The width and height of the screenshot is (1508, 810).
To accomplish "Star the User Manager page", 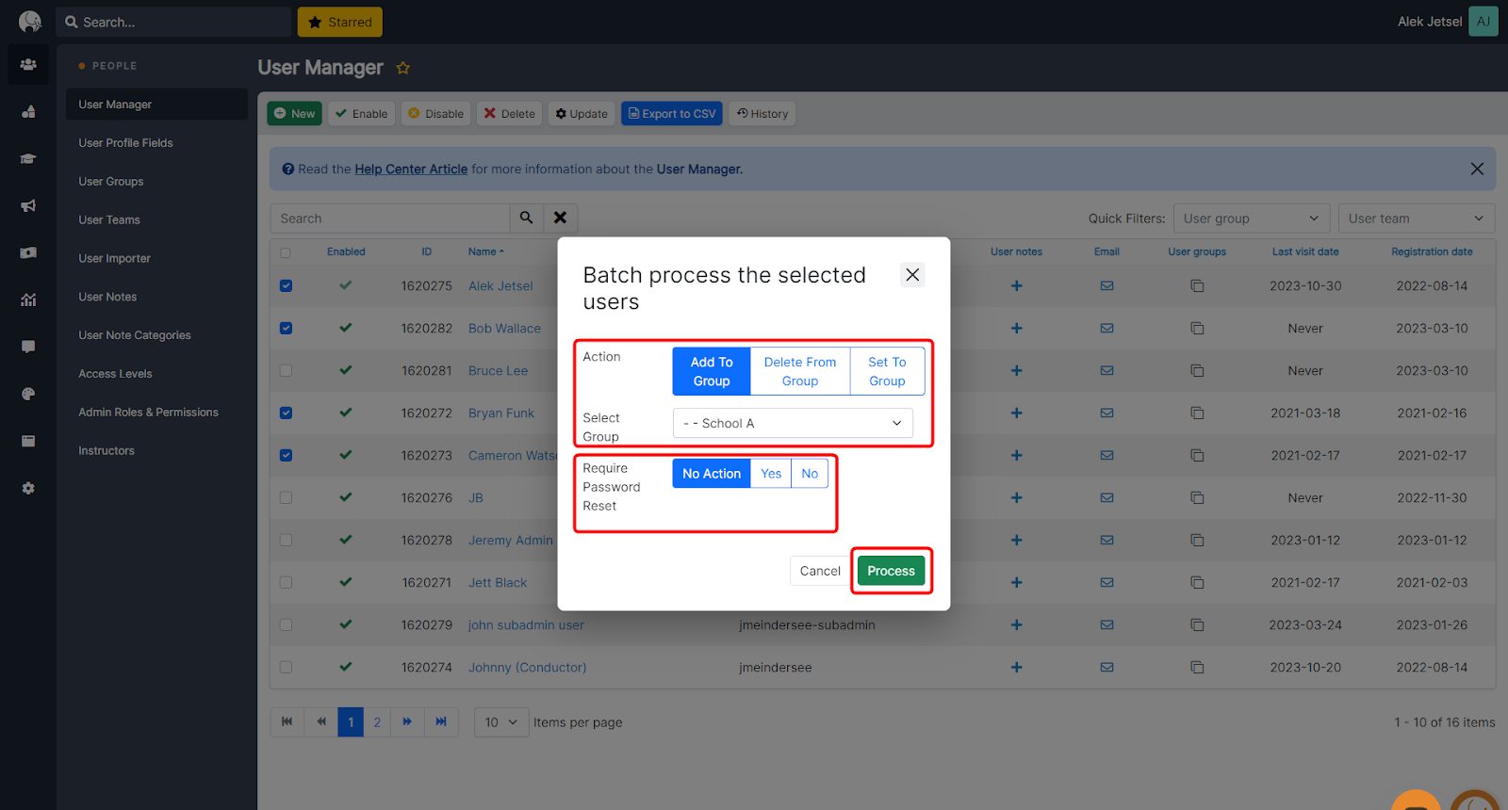I will tap(403, 68).
